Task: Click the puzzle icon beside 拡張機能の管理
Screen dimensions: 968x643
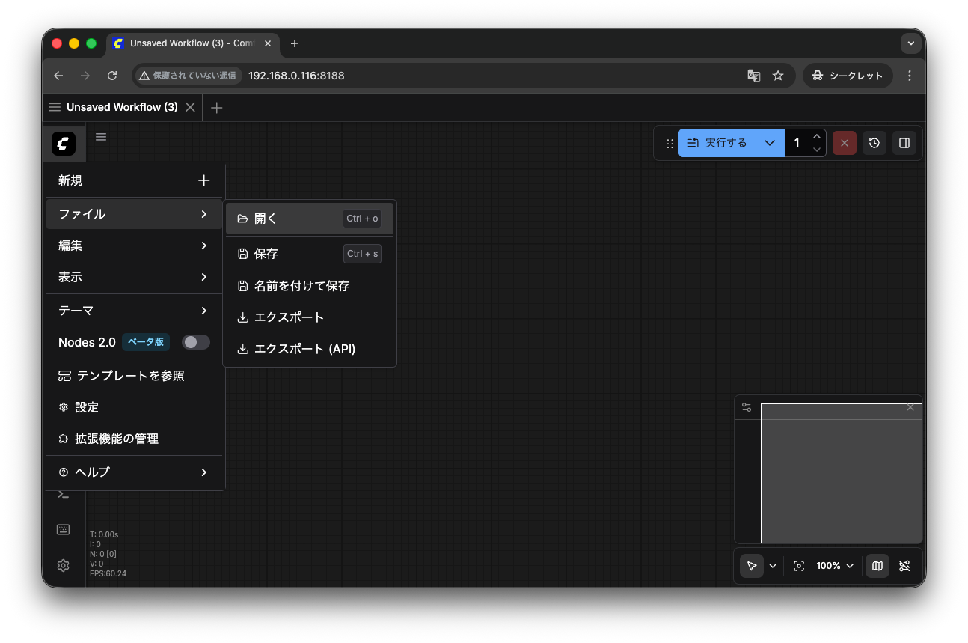Action: pyautogui.click(x=64, y=439)
